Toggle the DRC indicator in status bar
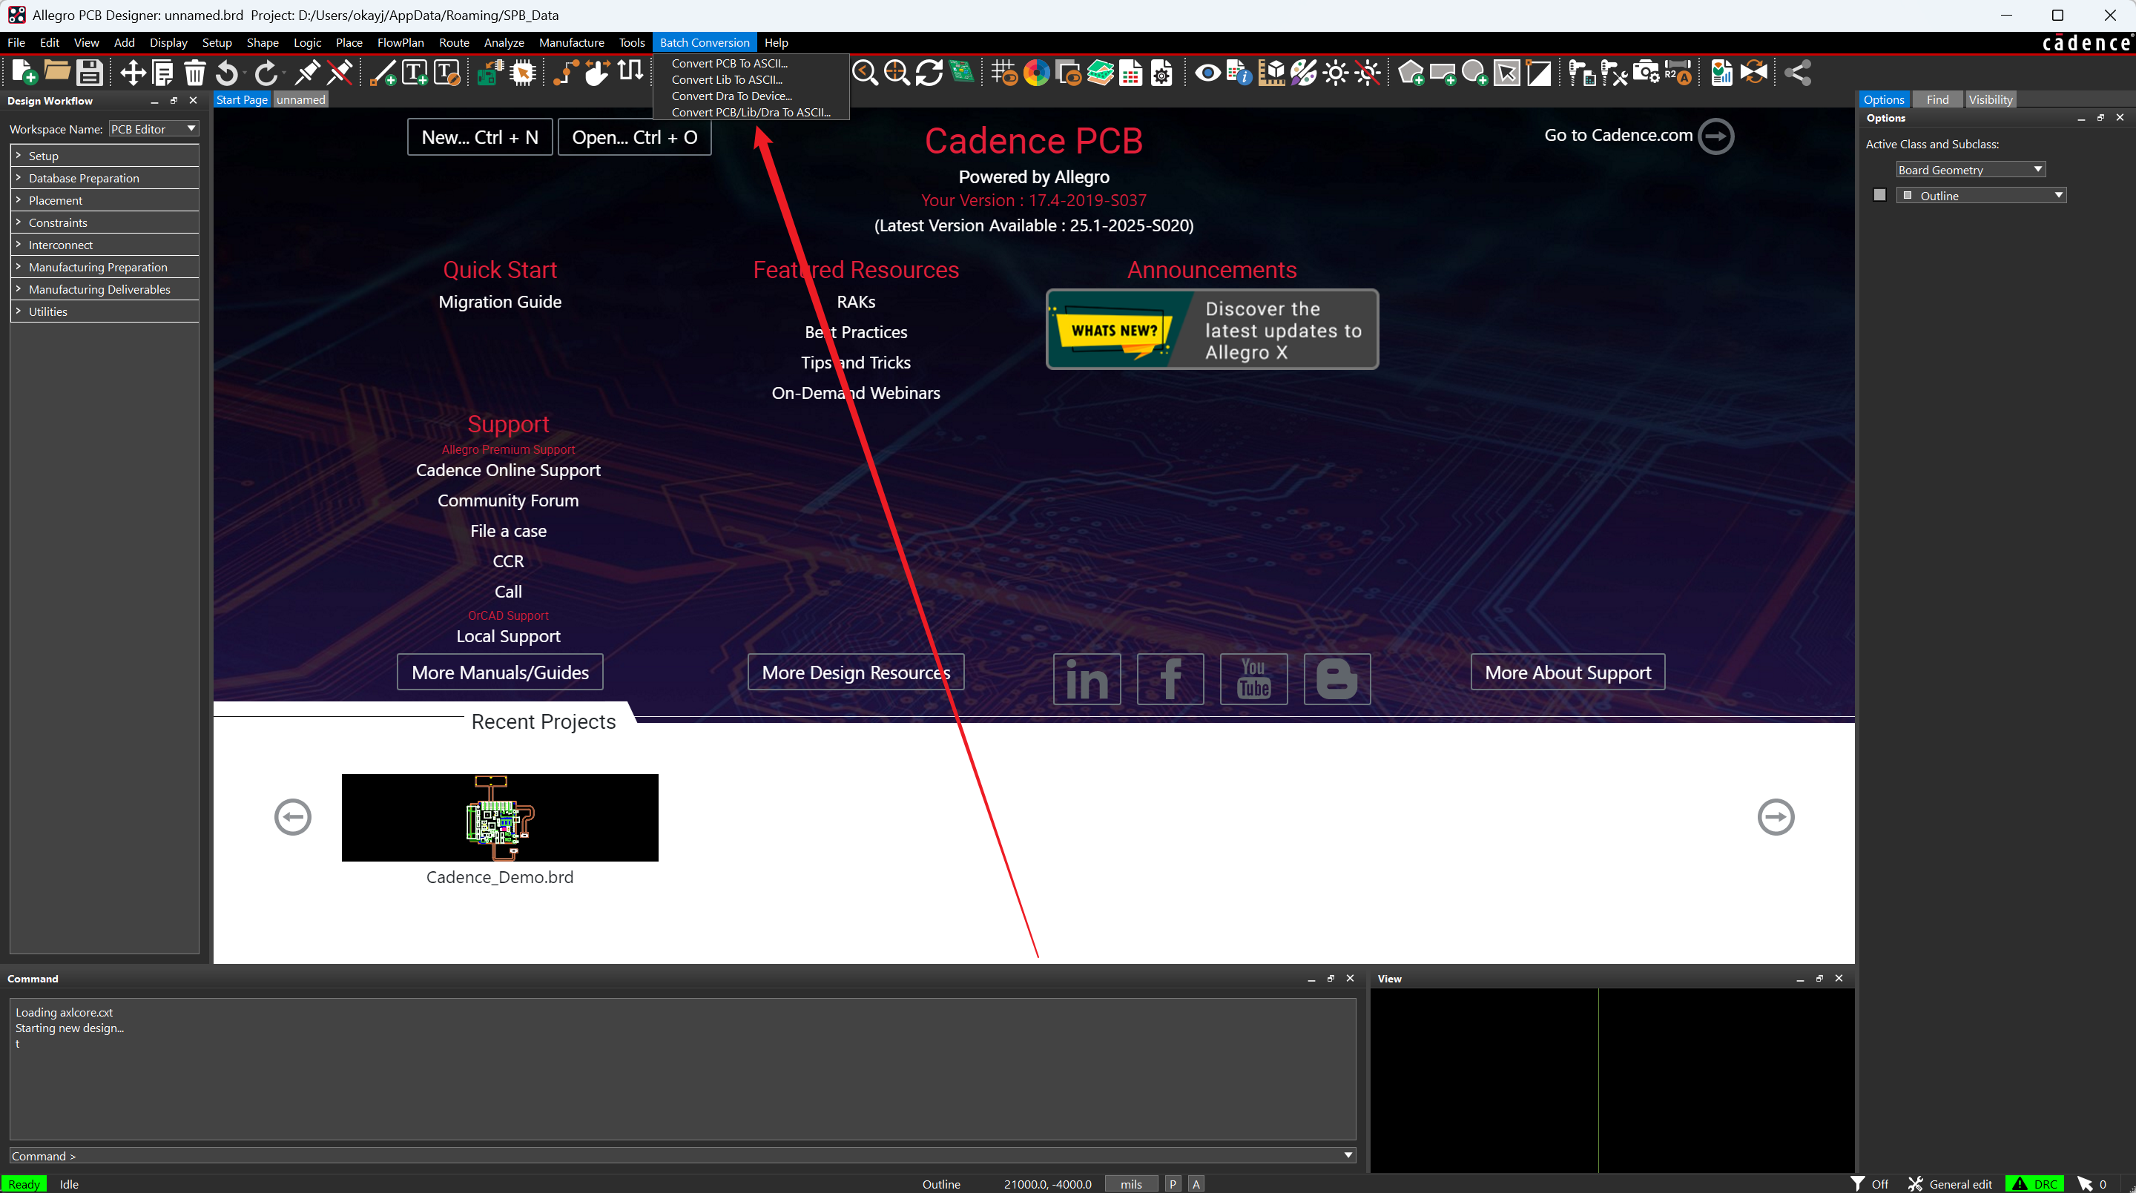The height and width of the screenshot is (1193, 2136). 2035,1184
